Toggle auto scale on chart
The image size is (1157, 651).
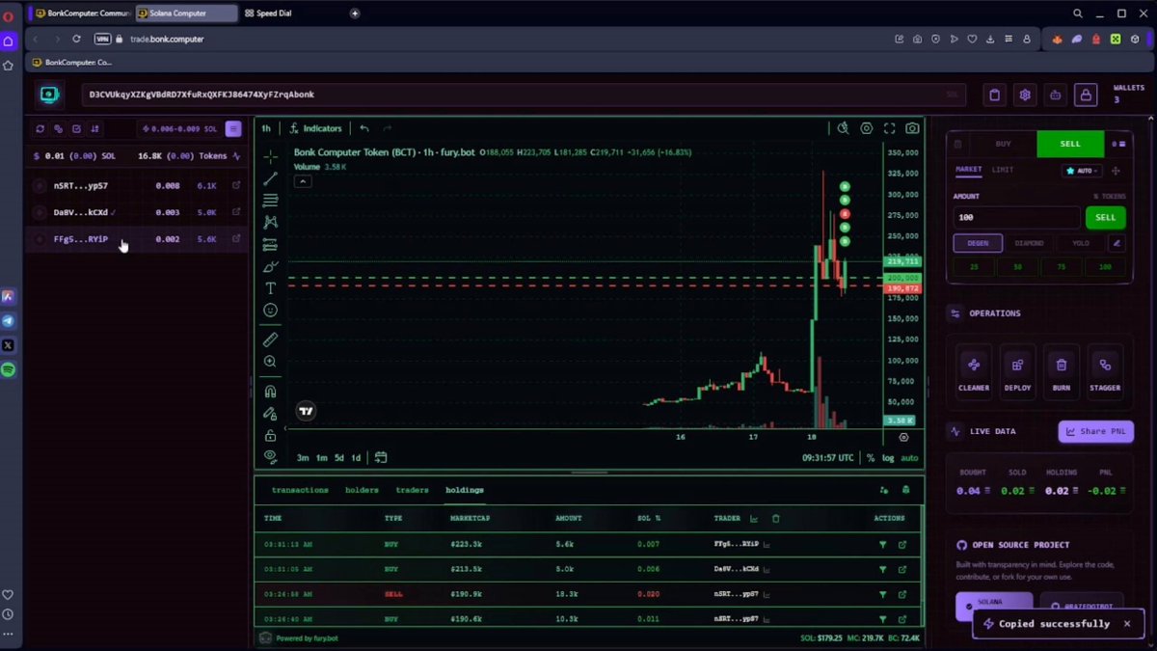(909, 458)
